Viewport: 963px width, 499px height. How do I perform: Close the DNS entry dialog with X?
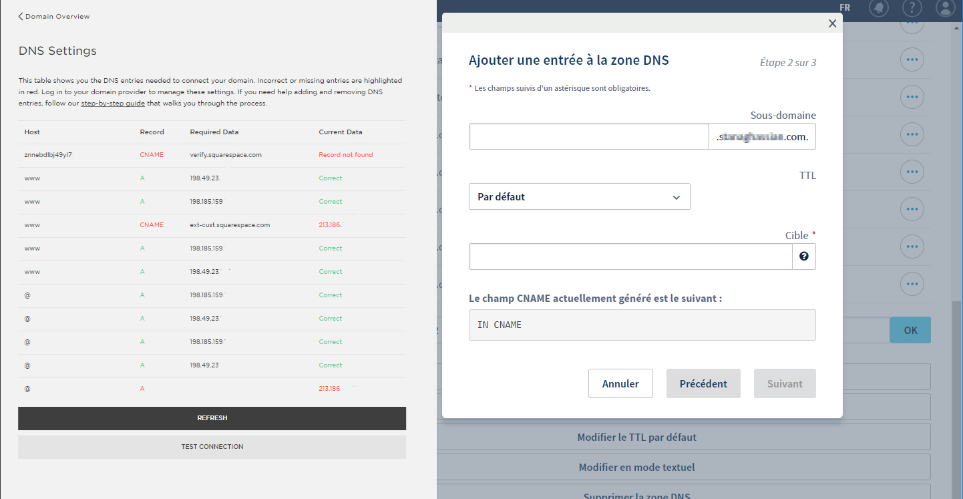click(832, 23)
